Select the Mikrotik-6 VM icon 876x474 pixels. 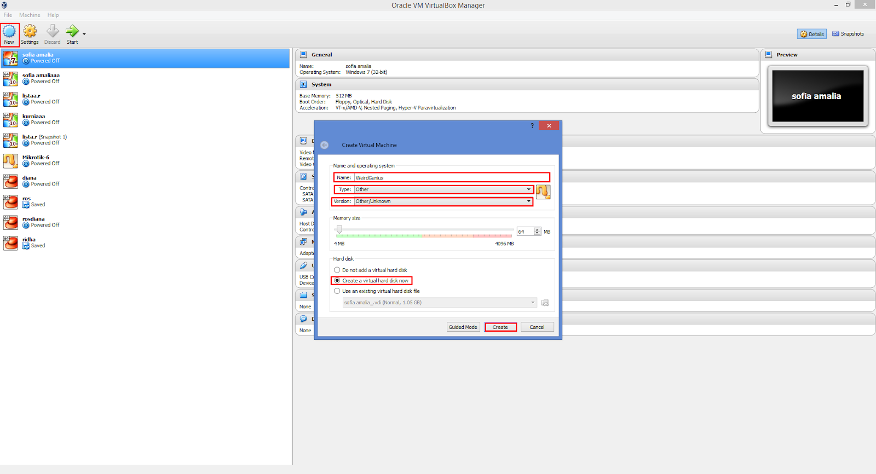(10, 161)
